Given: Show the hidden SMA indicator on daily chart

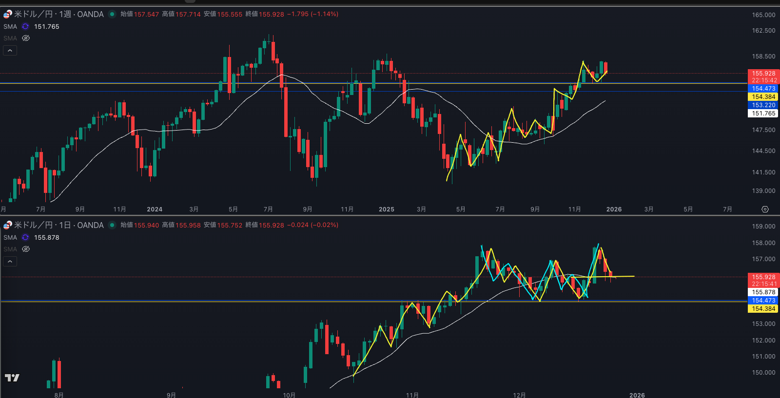Looking at the screenshot, I should click(26, 249).
